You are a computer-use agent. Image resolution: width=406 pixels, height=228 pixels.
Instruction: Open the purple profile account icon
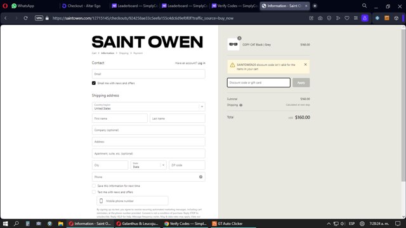365,18
